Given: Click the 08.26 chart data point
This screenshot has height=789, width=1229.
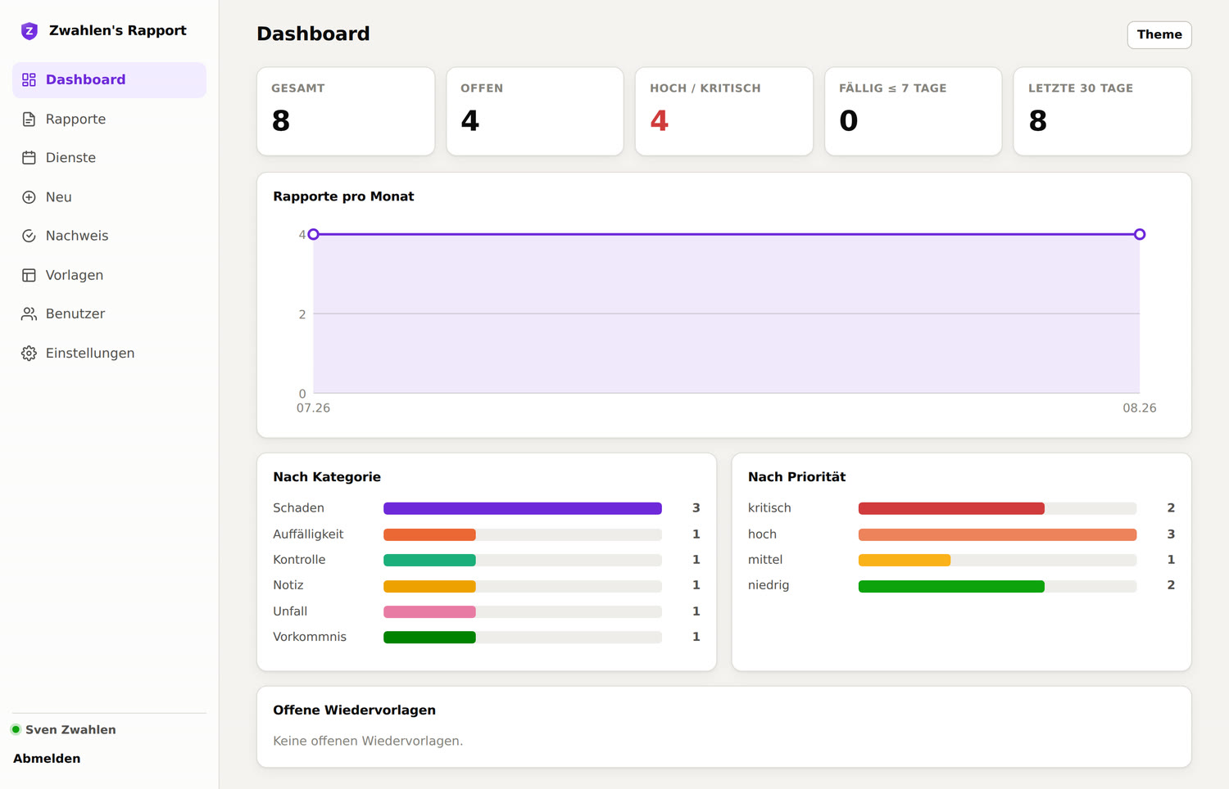Looking at the screenshot, I should 1140,234.
